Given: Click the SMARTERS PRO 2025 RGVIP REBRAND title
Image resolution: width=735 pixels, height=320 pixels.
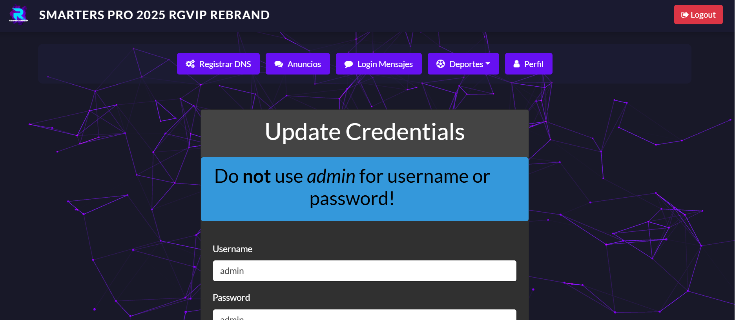Looking at the screenshot, I should [154, 15].
